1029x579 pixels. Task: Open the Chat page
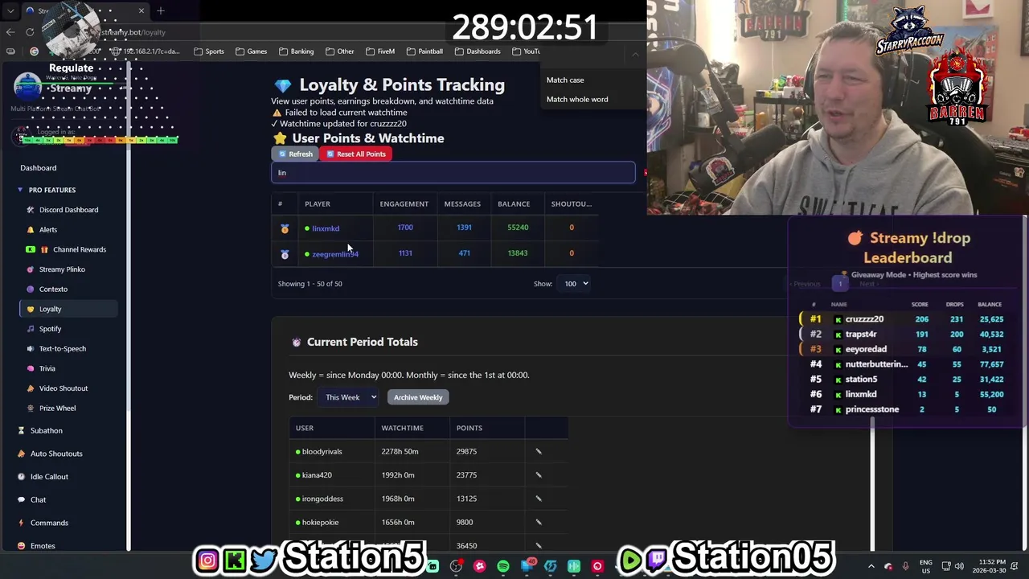pyautogui.click(x=38, y=500)
